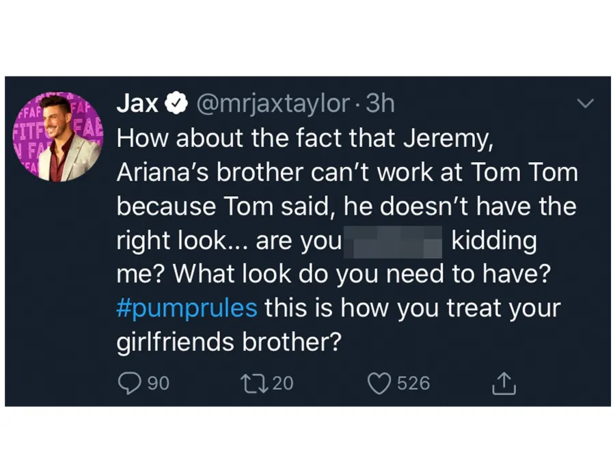Click the caret at the tweet's top right
Screen dimensions: 615x465
[585, 103]
